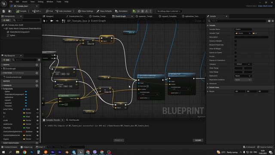The height and width of the screenshot is (155, 275).
Task: Open the Details property matrix grid icon
Action: tap(269, 21)
